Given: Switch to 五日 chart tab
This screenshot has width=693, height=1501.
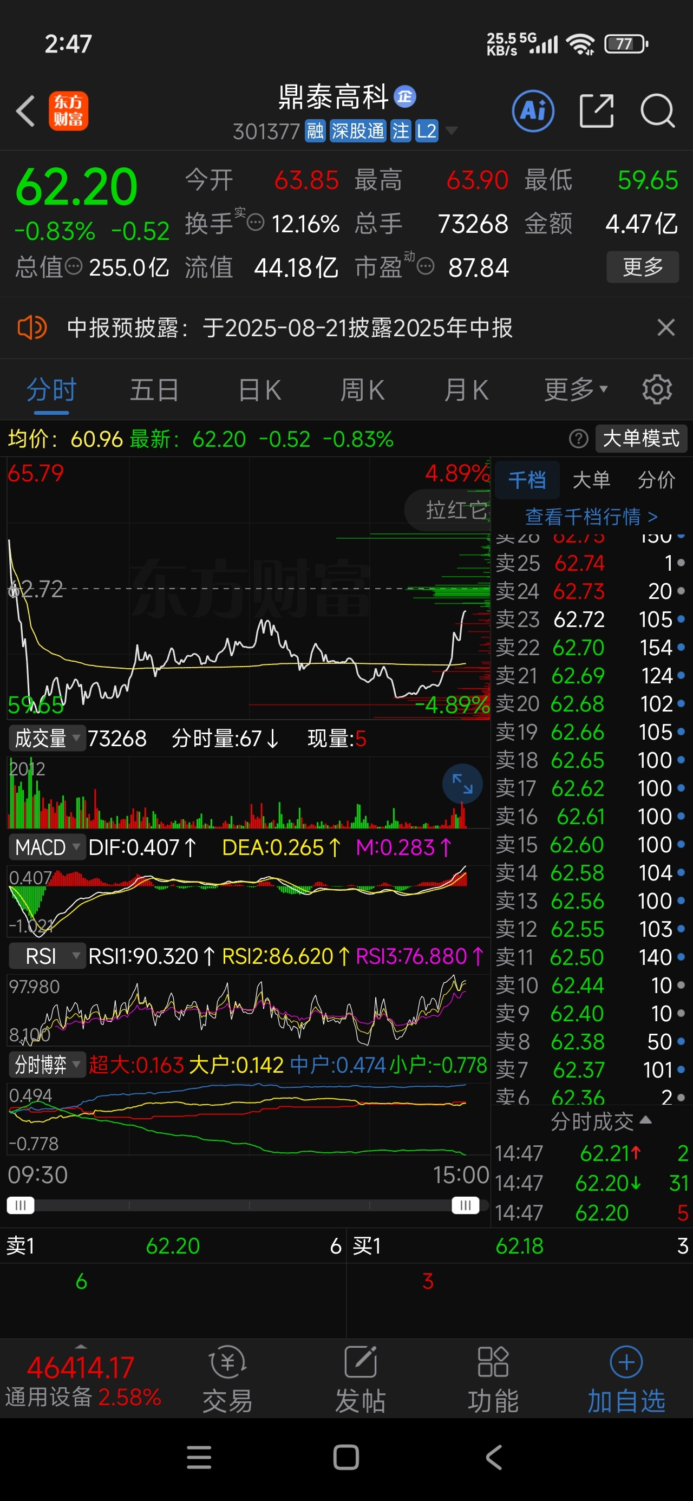Looking at the screenshot, I should [154, 389].
